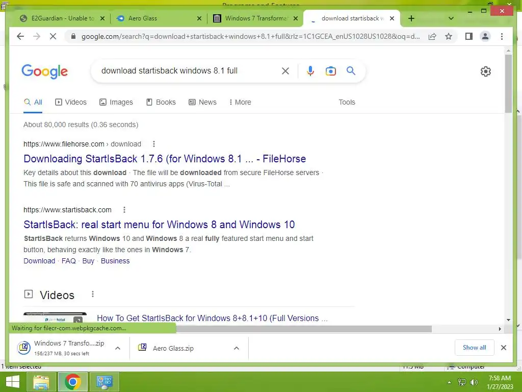
Task: Open options for startisback.com result
Action: pyautogui.click(x=124, y=210)
